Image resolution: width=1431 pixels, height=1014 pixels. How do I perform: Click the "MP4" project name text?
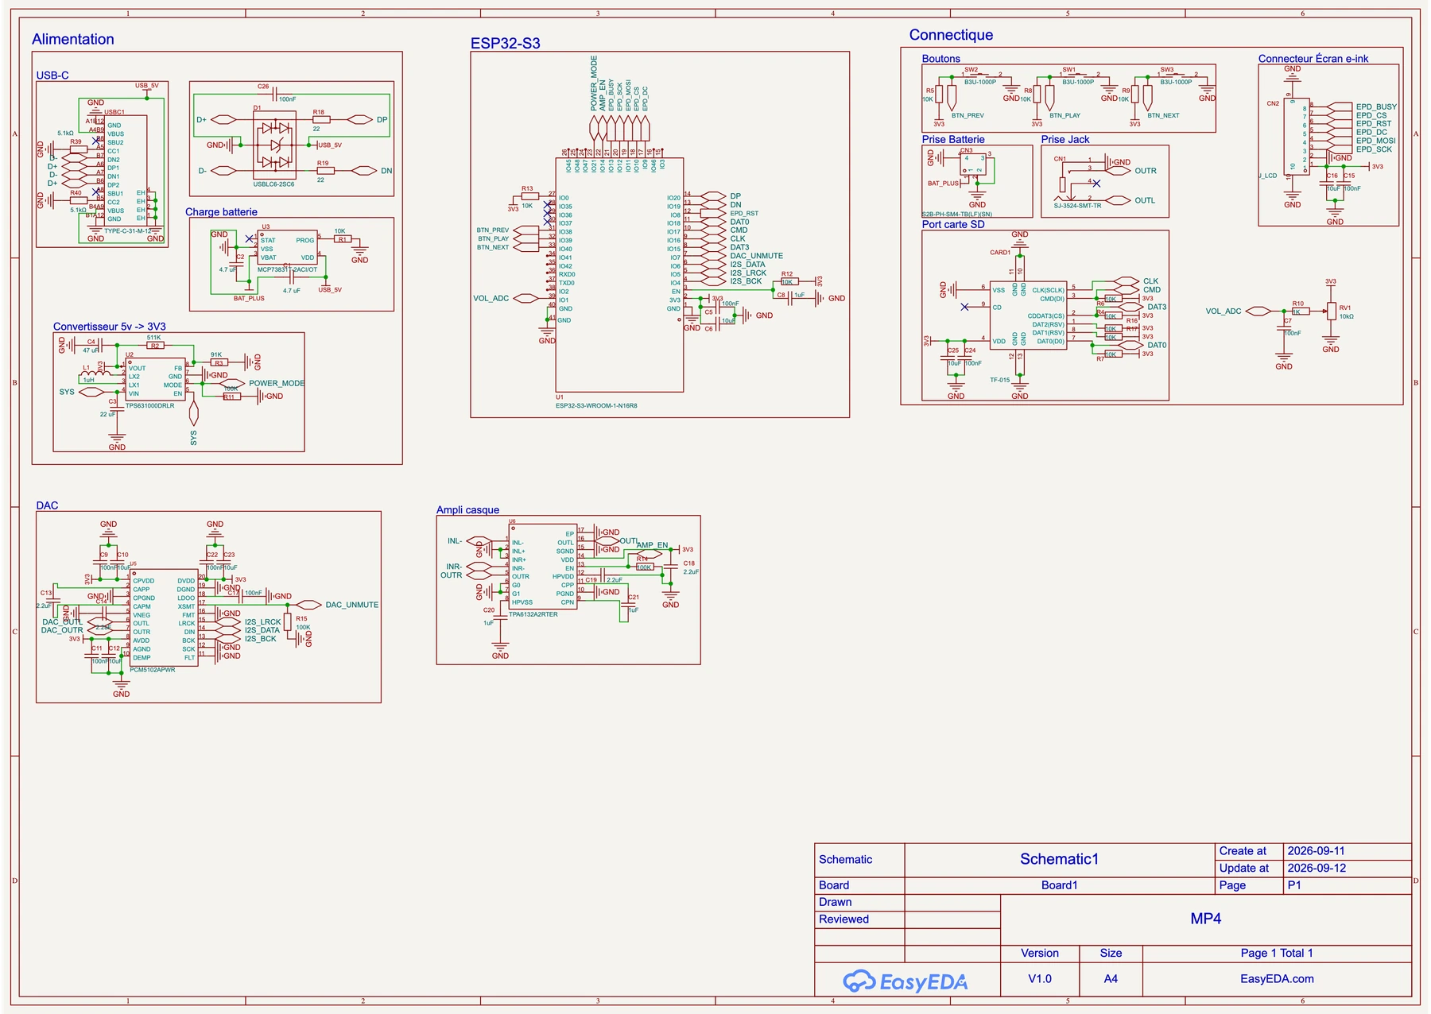[1206, 919]
